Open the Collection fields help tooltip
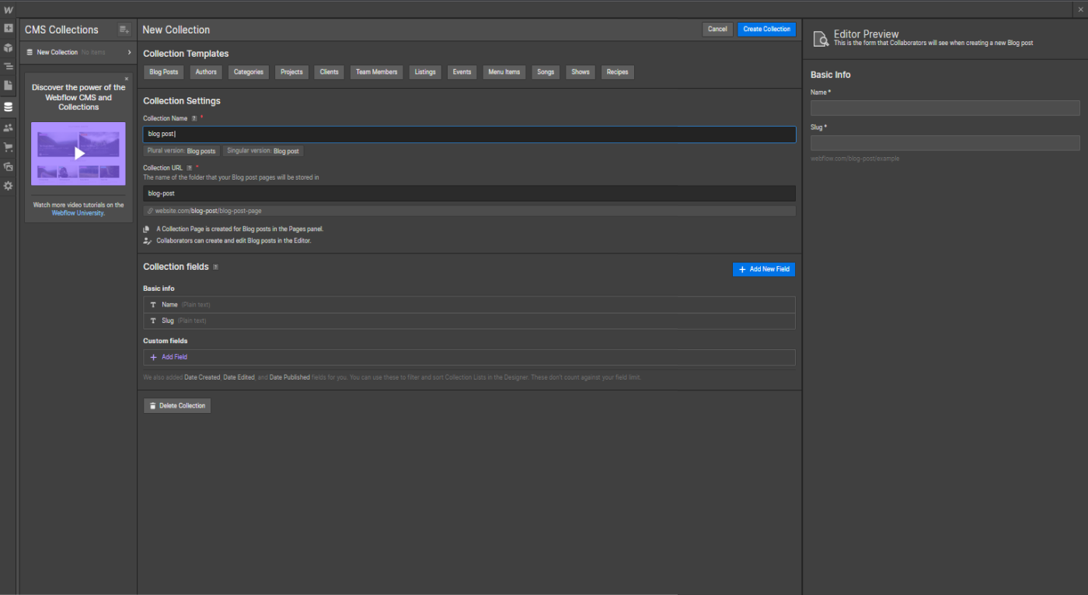The image size is (1088, 595). 215,267
